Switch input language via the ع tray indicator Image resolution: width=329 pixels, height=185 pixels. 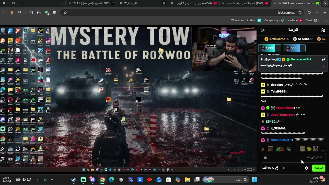tap(37, 180)
